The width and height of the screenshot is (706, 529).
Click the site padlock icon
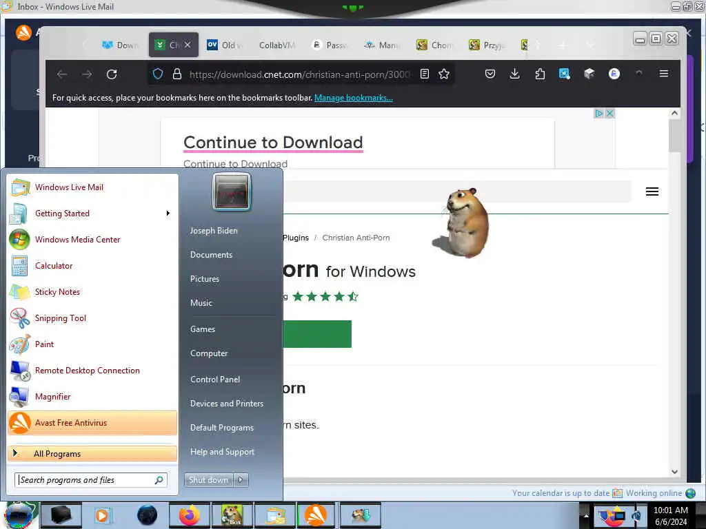[x=177, y=74]
